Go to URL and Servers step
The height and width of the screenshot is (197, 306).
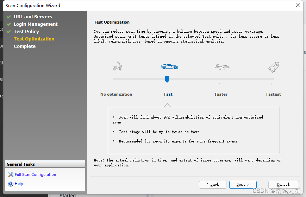33,17
